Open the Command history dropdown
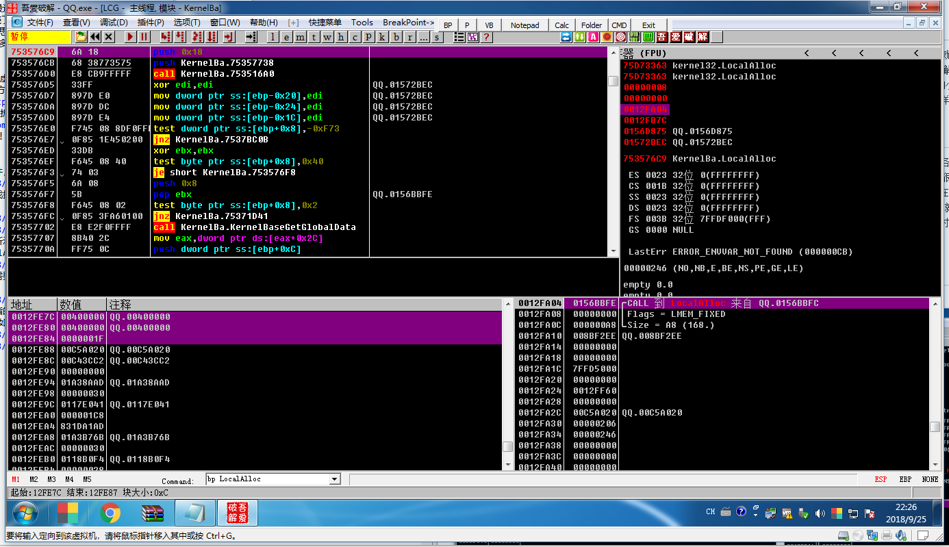Screen dimensions: 949x547 point(335,479)
